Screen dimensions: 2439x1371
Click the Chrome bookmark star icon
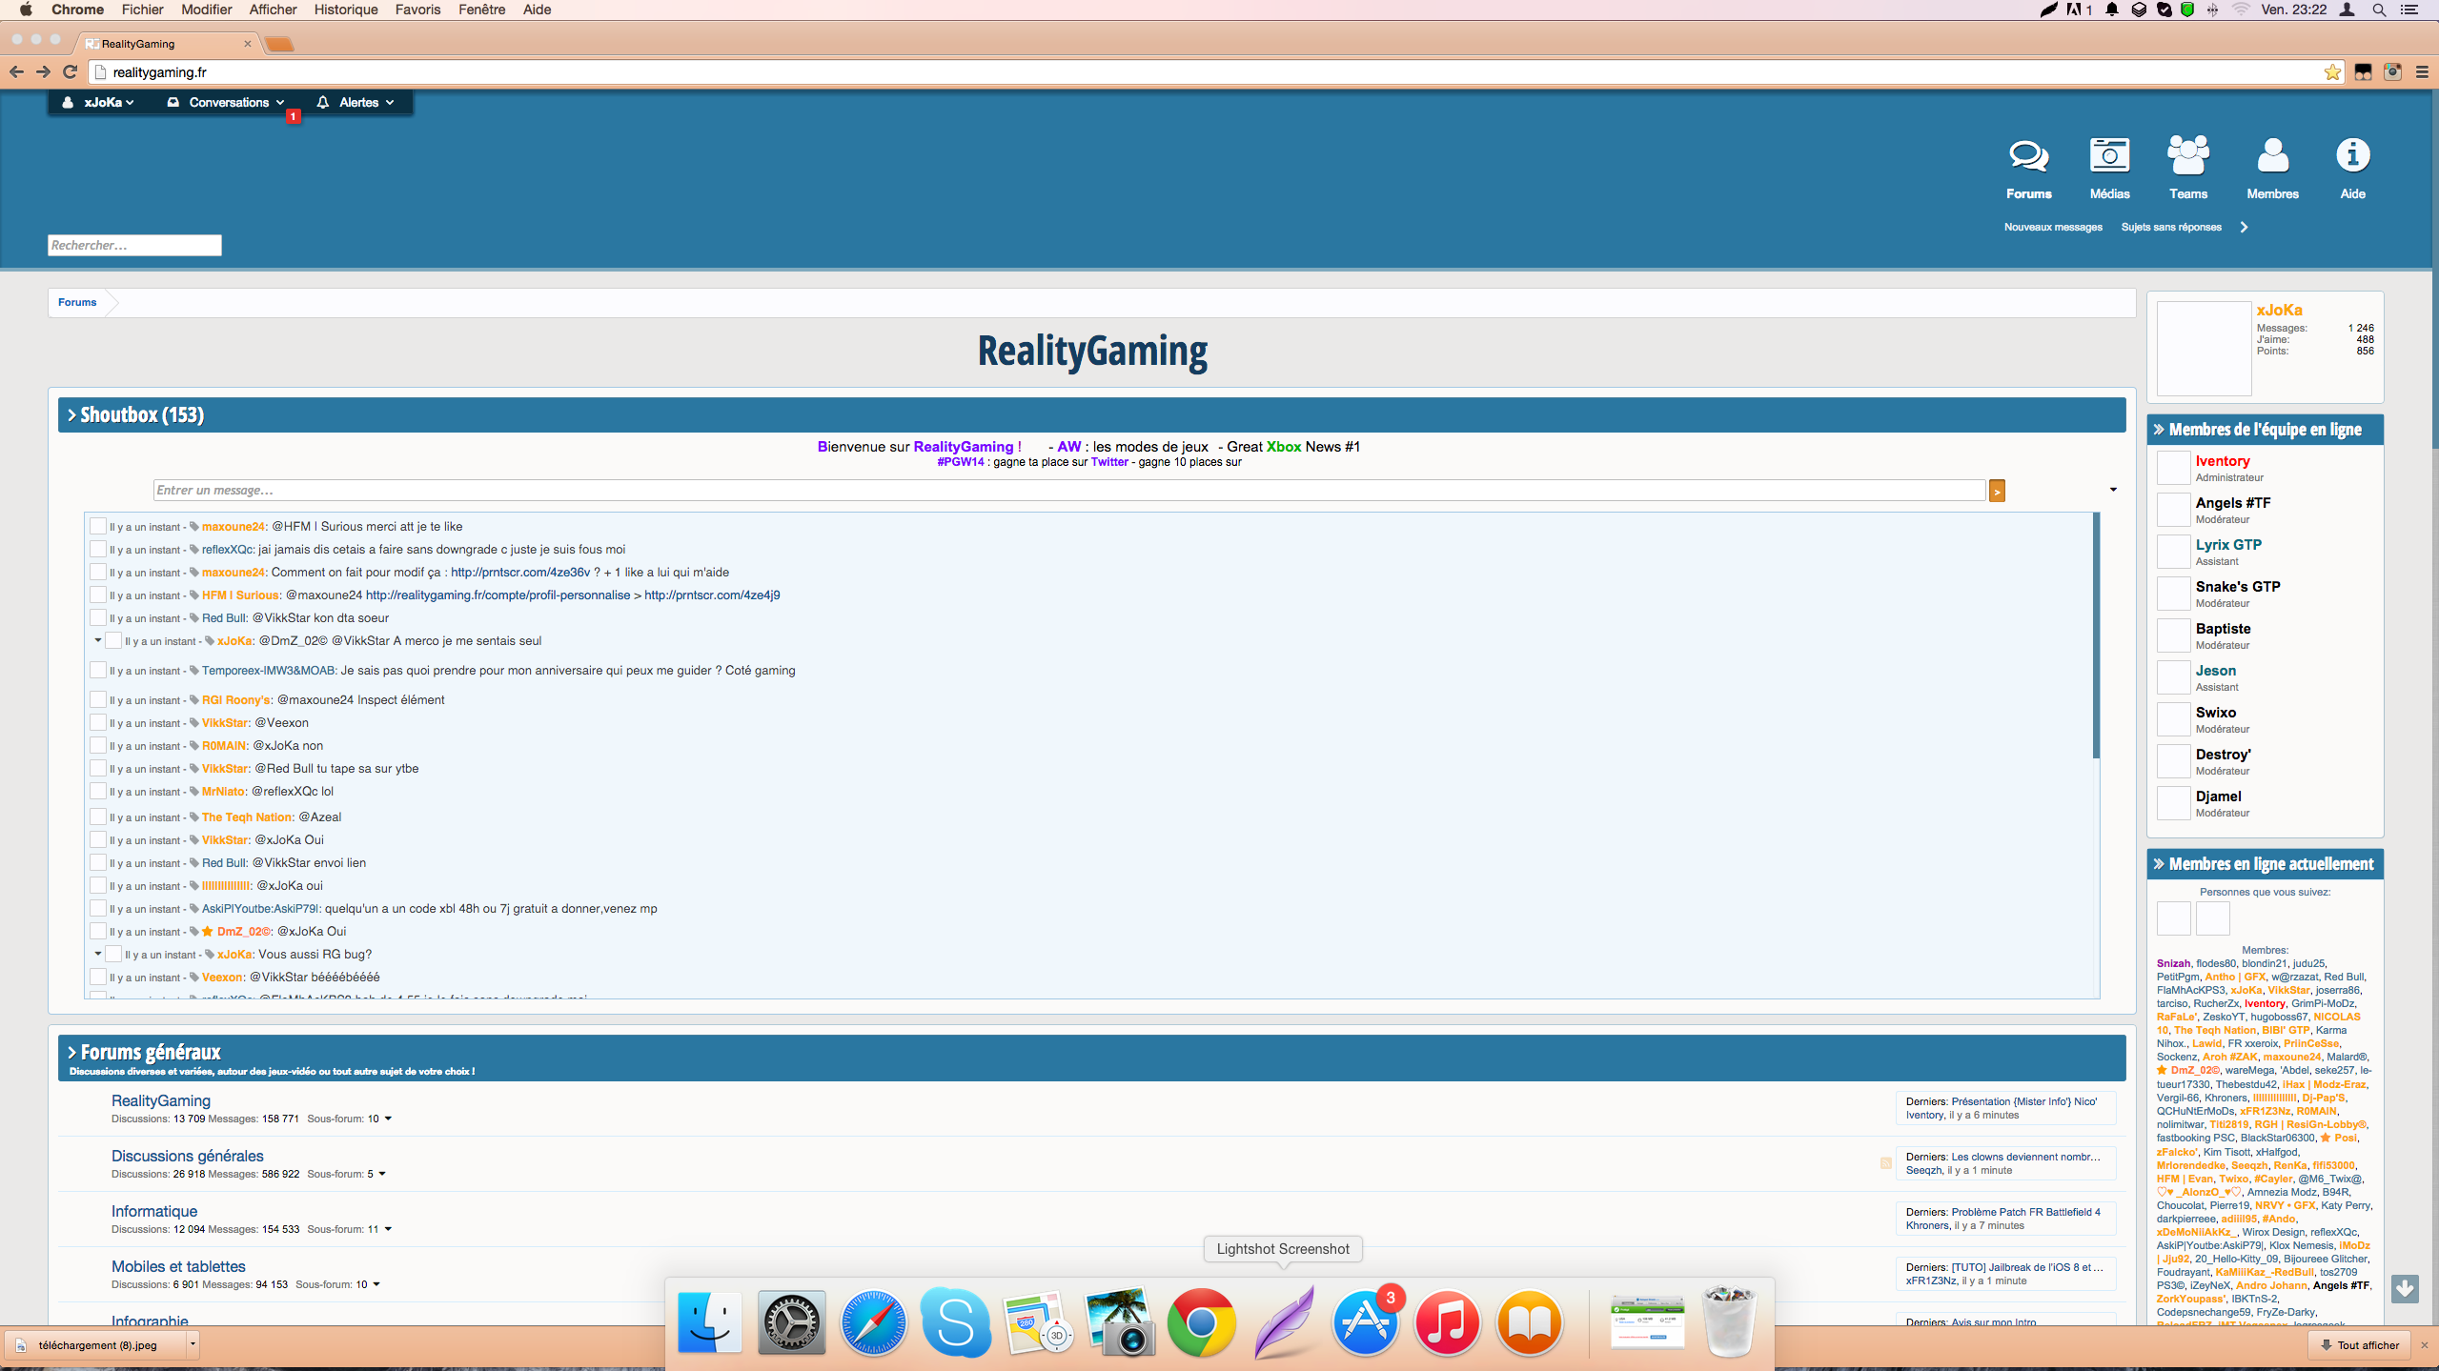[2332, 72]
